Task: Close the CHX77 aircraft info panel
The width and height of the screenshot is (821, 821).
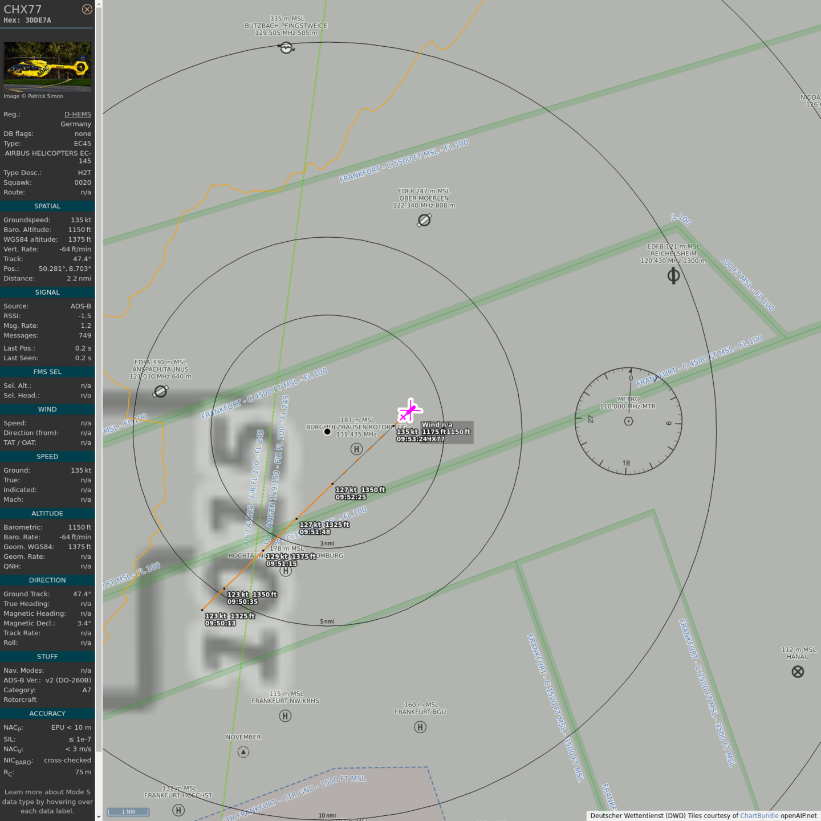Action: click(87, 9)
